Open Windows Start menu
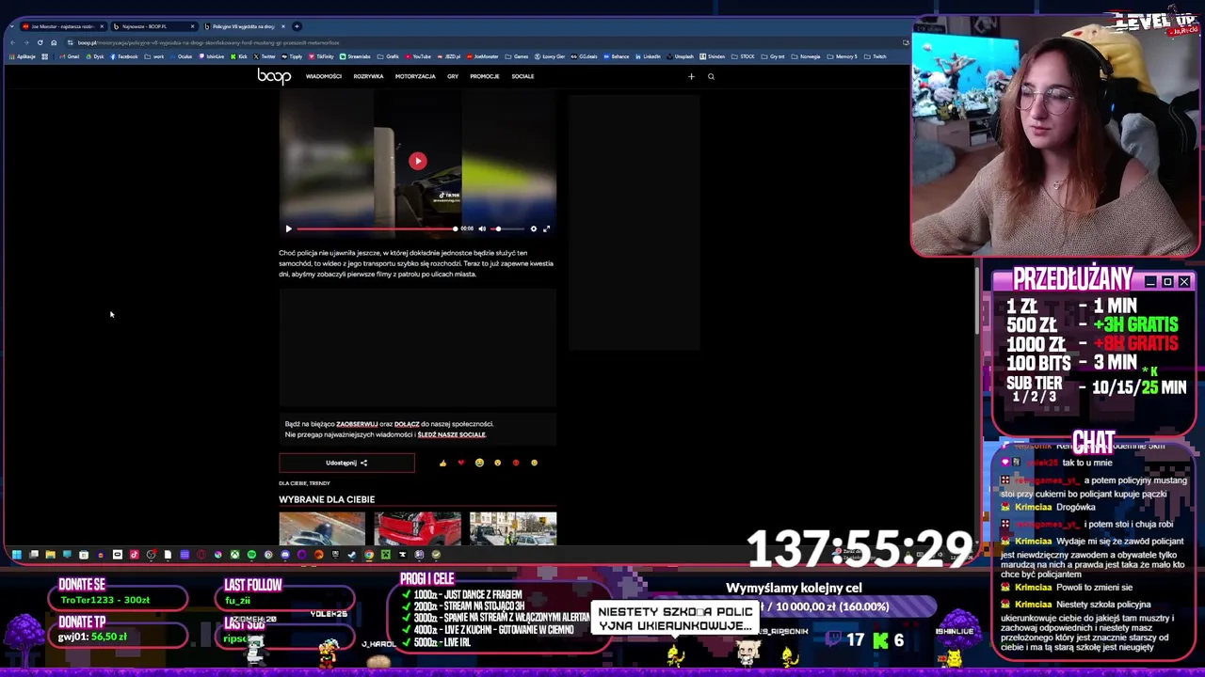The height and width of the screenshot is (677, 1205). click(16, 555)
